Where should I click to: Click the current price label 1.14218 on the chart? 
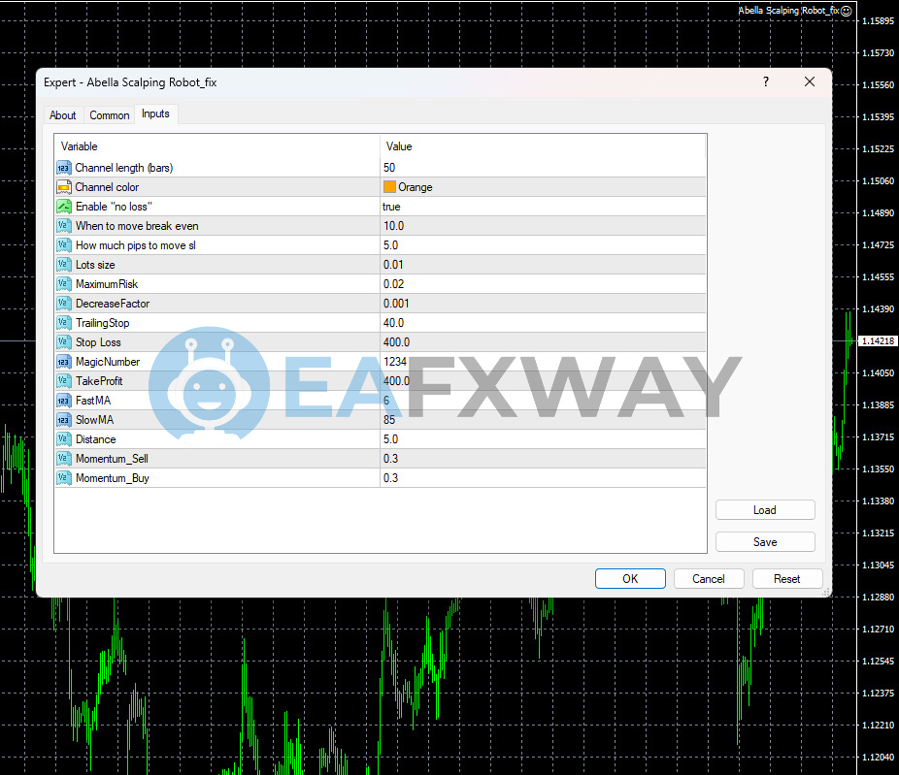click(878, 340)
